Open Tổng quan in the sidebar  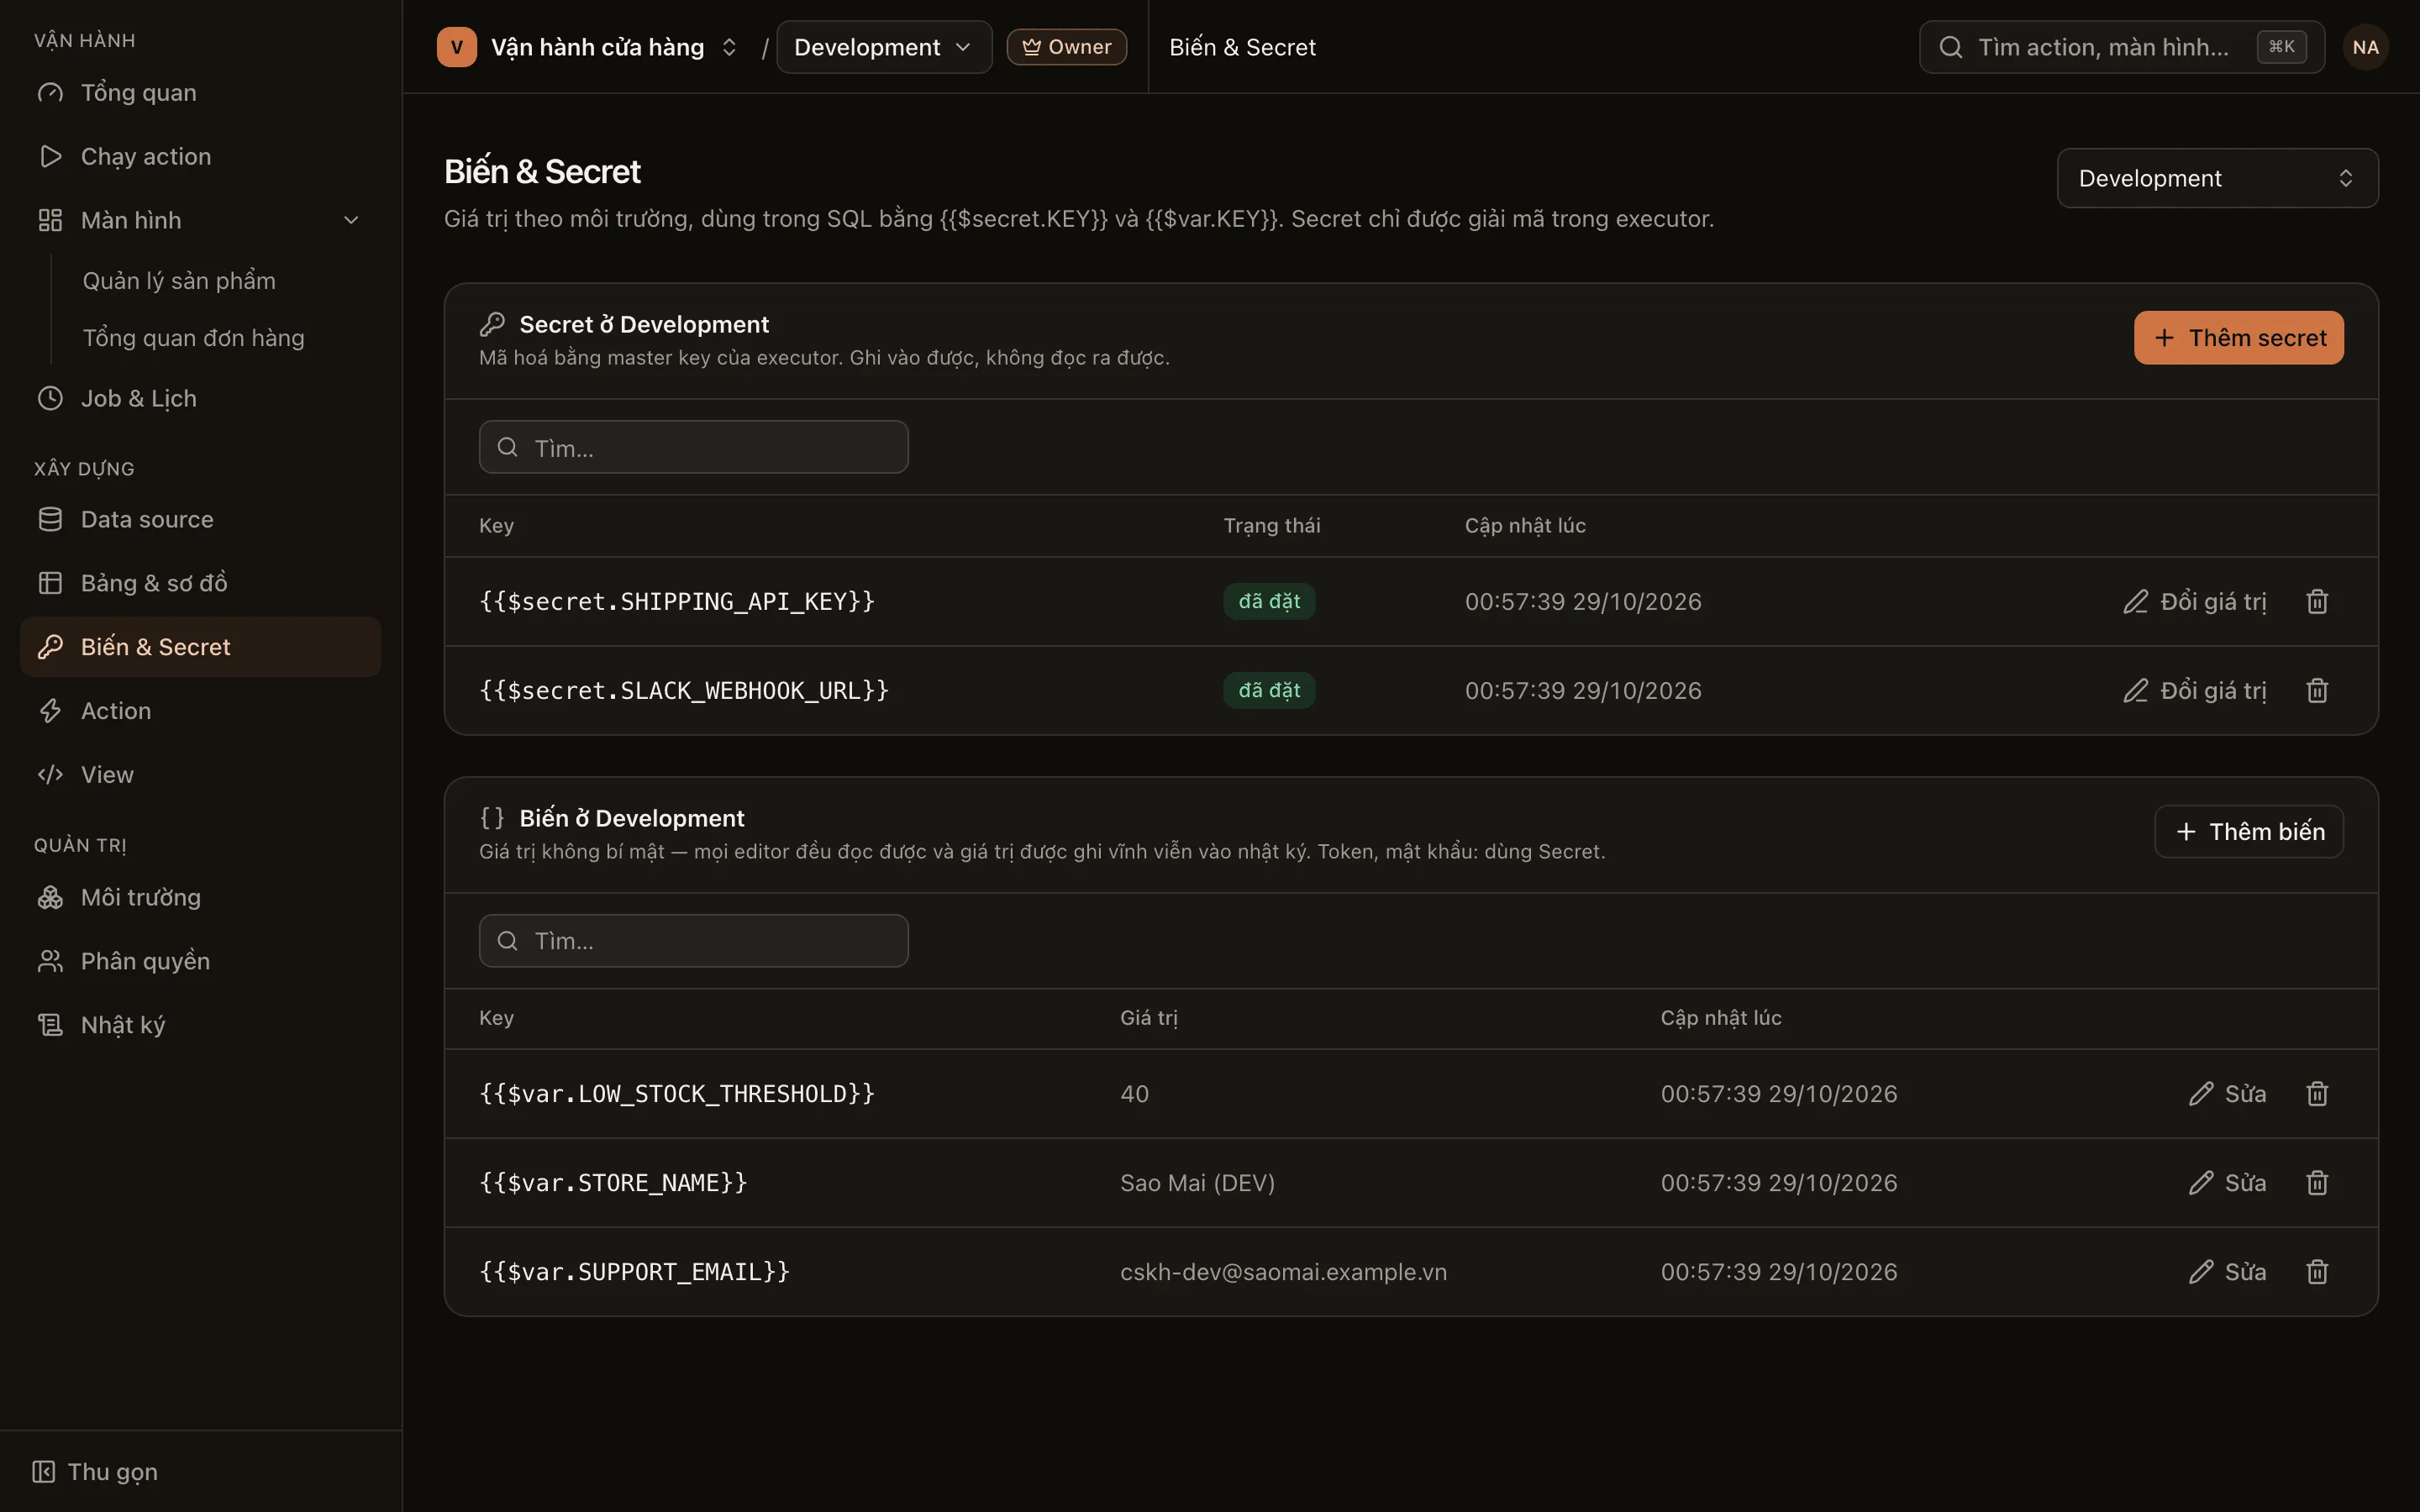[x=200, y=92]
